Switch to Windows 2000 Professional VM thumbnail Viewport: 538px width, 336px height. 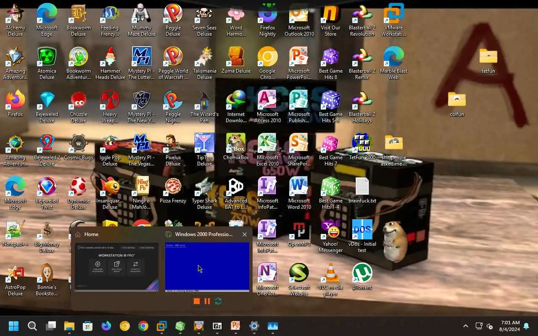tap(207, 267)
